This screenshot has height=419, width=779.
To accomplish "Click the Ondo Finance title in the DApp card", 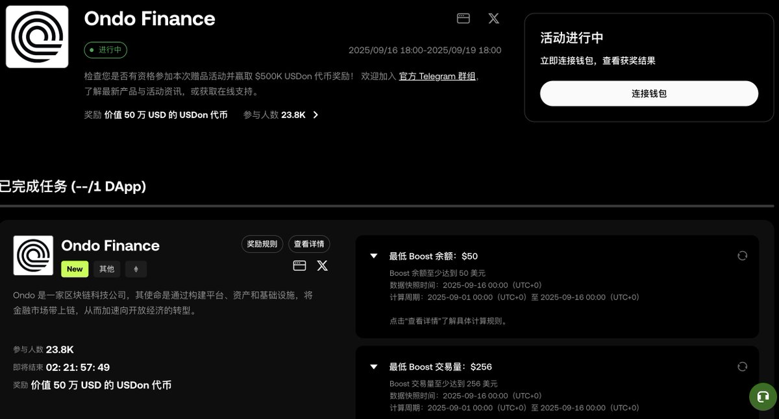I will [x=110, y=245].
